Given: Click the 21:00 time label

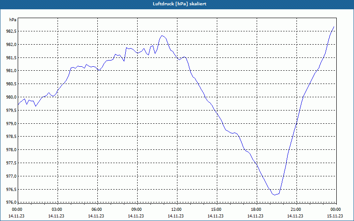Looking at the screenshot, I should [x=296, y=210].
